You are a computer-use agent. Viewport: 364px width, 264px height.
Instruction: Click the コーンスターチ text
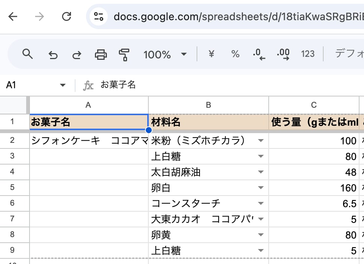pos(186,203)
